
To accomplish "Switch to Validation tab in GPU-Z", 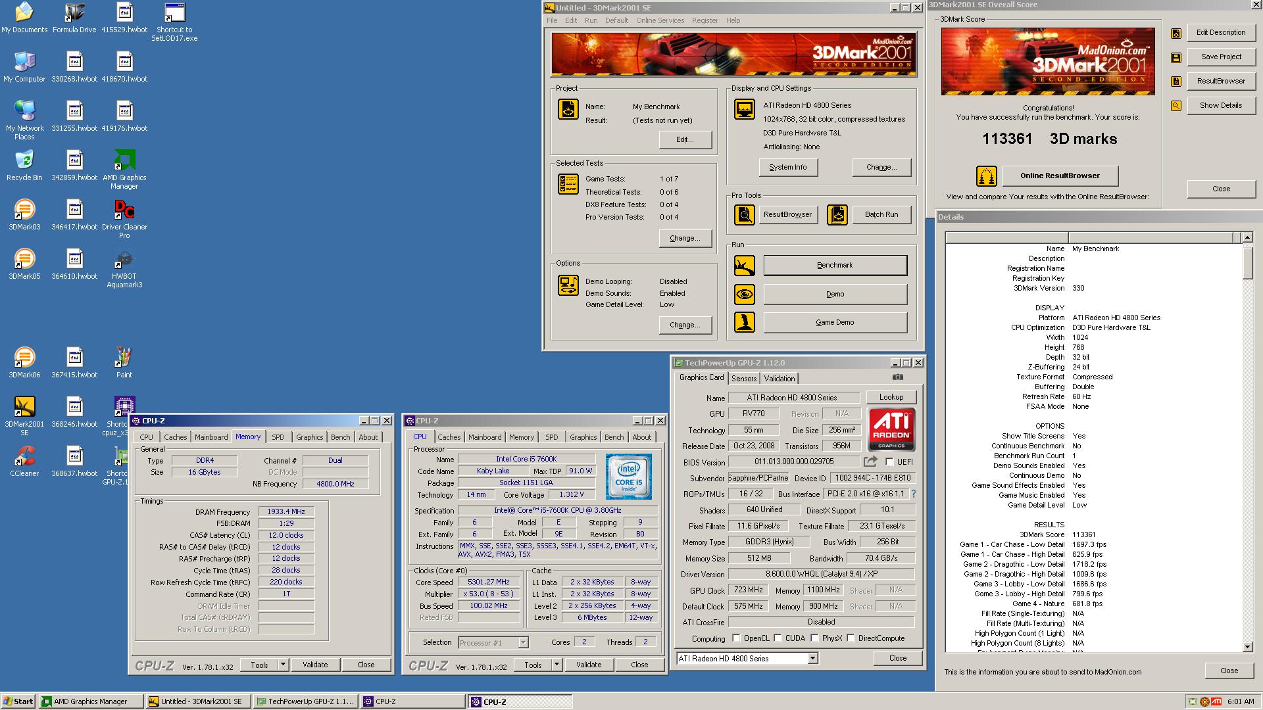I will [780, 379].
